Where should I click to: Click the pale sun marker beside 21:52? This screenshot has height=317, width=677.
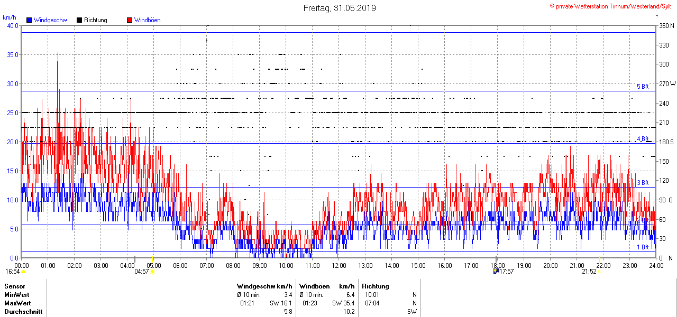600,272
